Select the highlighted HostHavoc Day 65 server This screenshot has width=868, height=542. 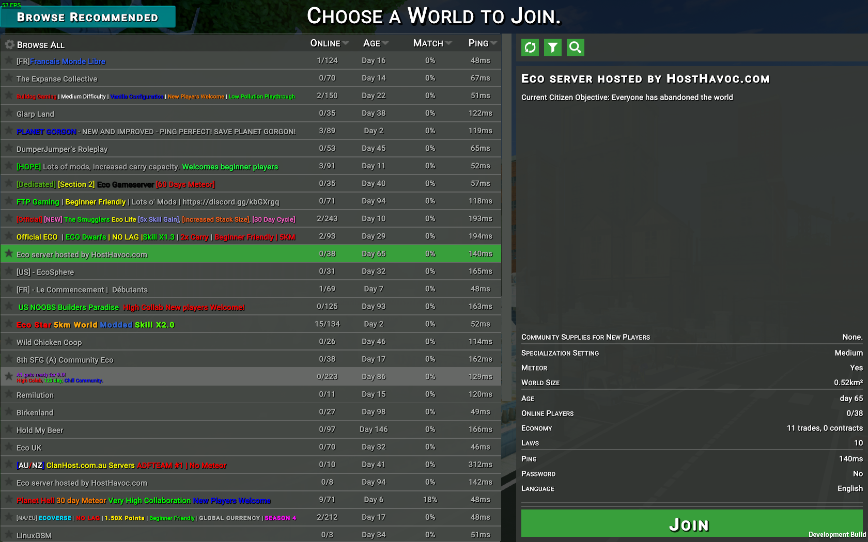tap(251, 254)
